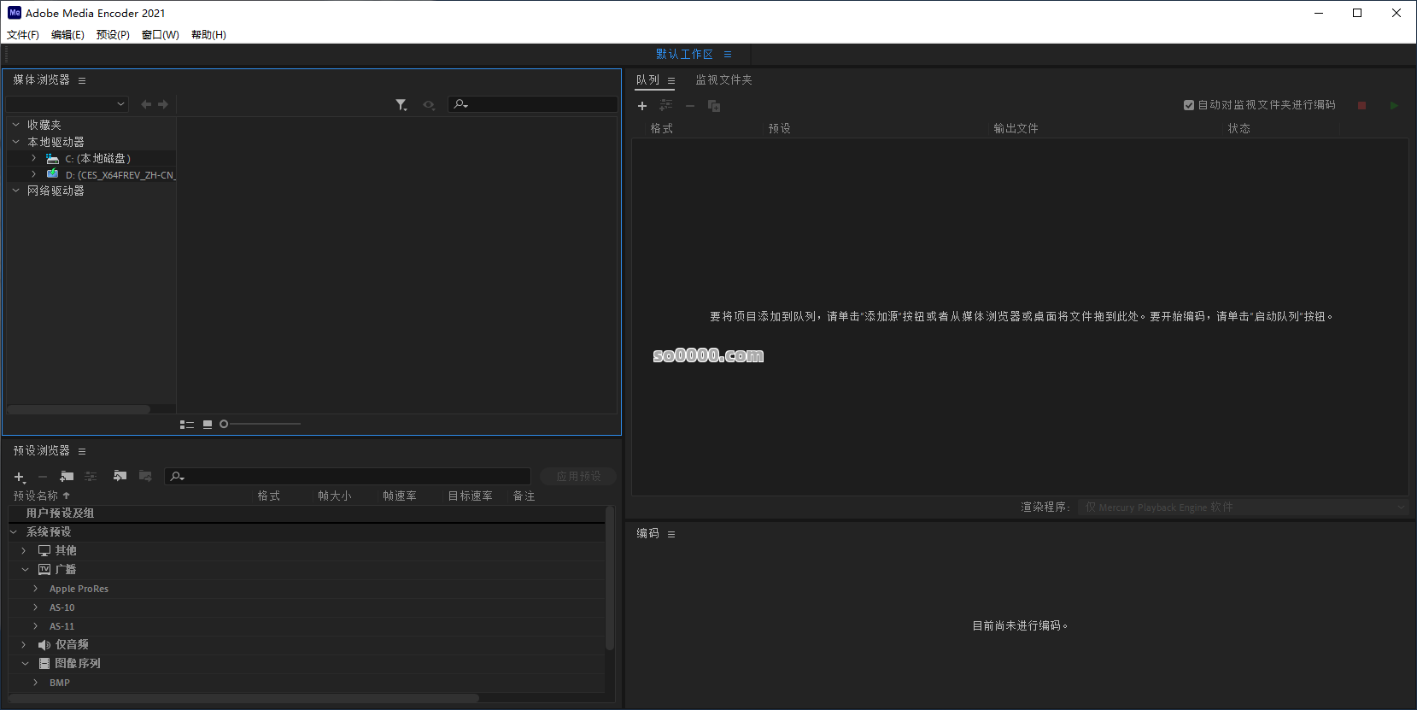
Task: Click the green Start Queue play button
Action: (1394, 105)
